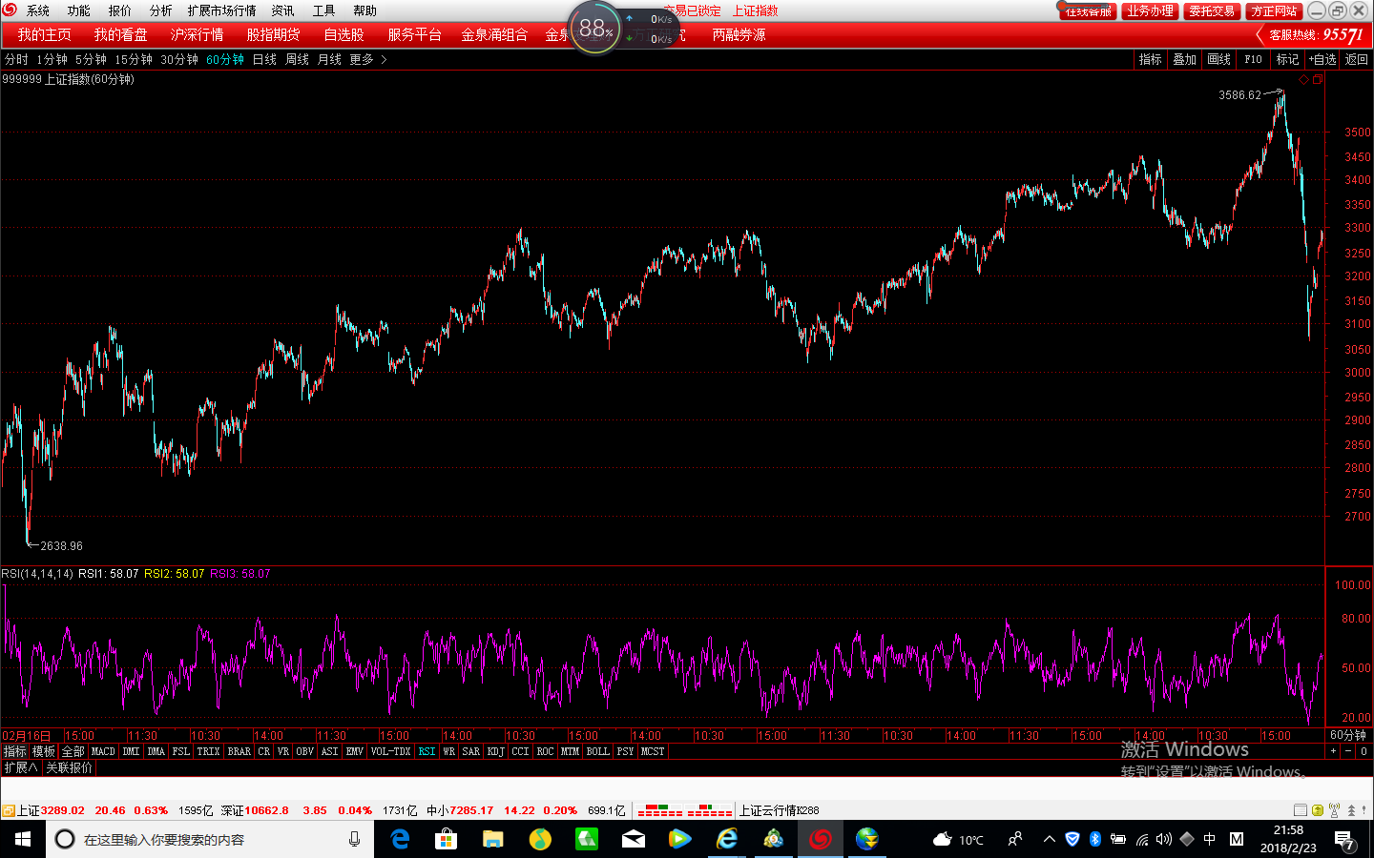Open Microsoft Edge from the taskbar
The image size is (1374, 858).
tap(401, 839)
